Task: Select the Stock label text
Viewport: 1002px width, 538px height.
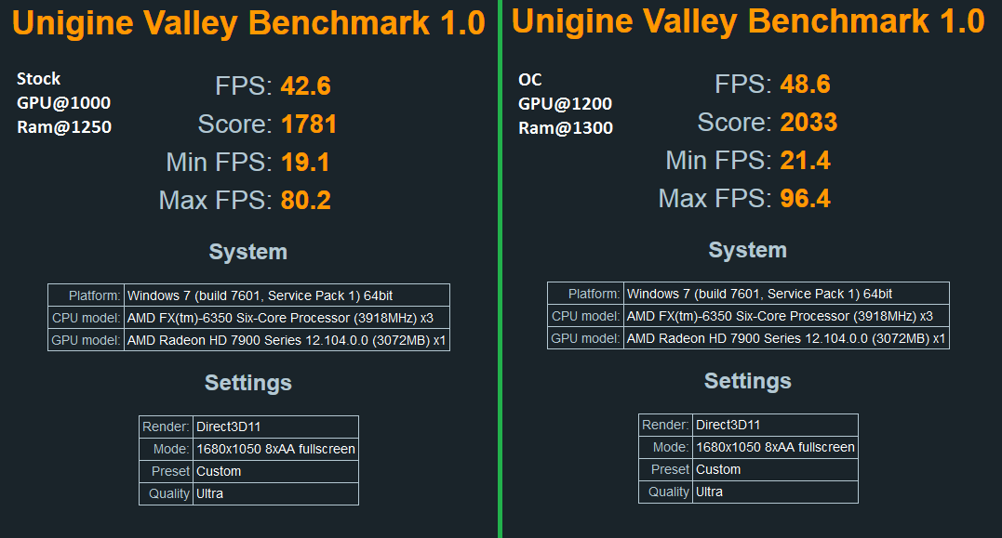Action: pyautogui.click(x=38, y=78)
